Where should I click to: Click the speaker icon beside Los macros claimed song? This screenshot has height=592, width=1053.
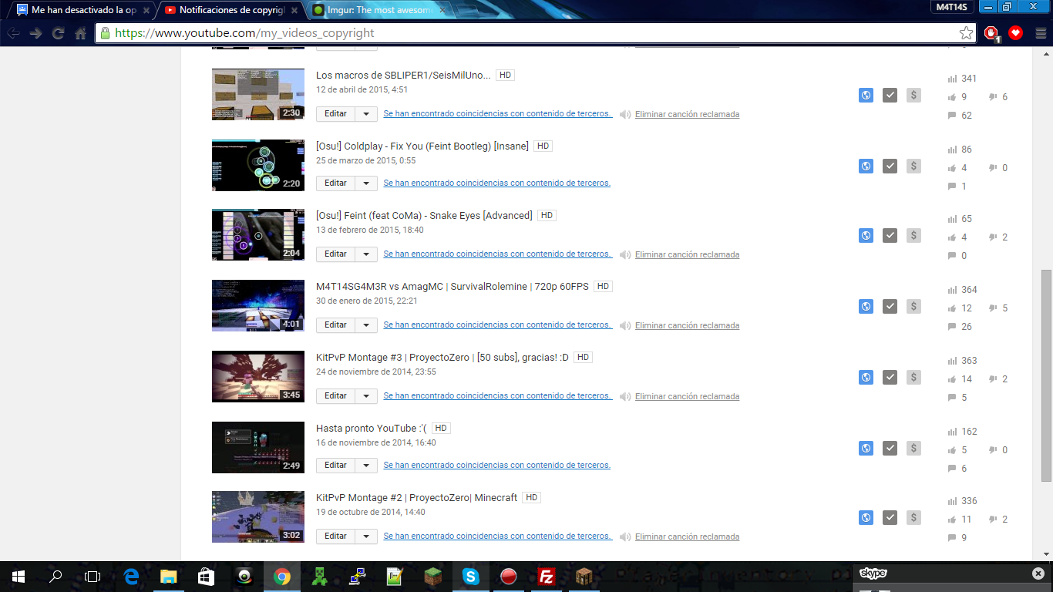tap(625, 114)
